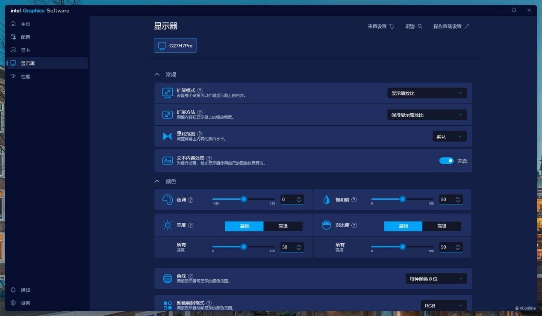542x316 pixels.
Task: Click the help icon beside 扩展模式
Action: pos(200,91)
